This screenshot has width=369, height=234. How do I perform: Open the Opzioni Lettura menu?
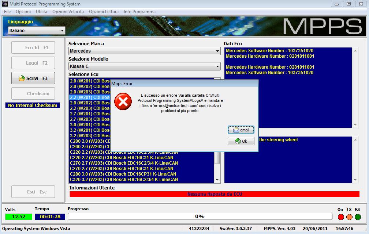click(x=104, y=12)
